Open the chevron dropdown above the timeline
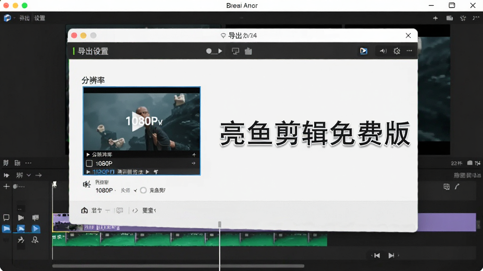This screenshot has width=483, height=271. pos(28,175)
